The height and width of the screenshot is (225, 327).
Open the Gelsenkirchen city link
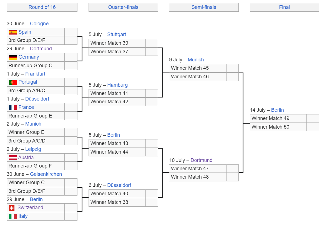[46, 174]
